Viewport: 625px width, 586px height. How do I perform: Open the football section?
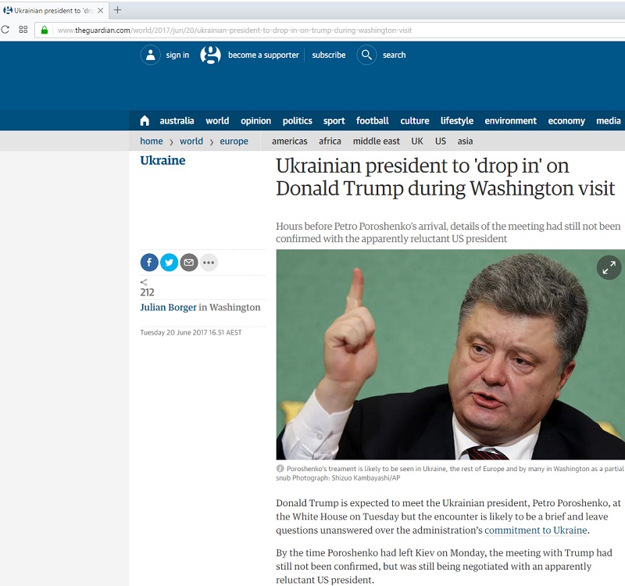tap(373, 121)
